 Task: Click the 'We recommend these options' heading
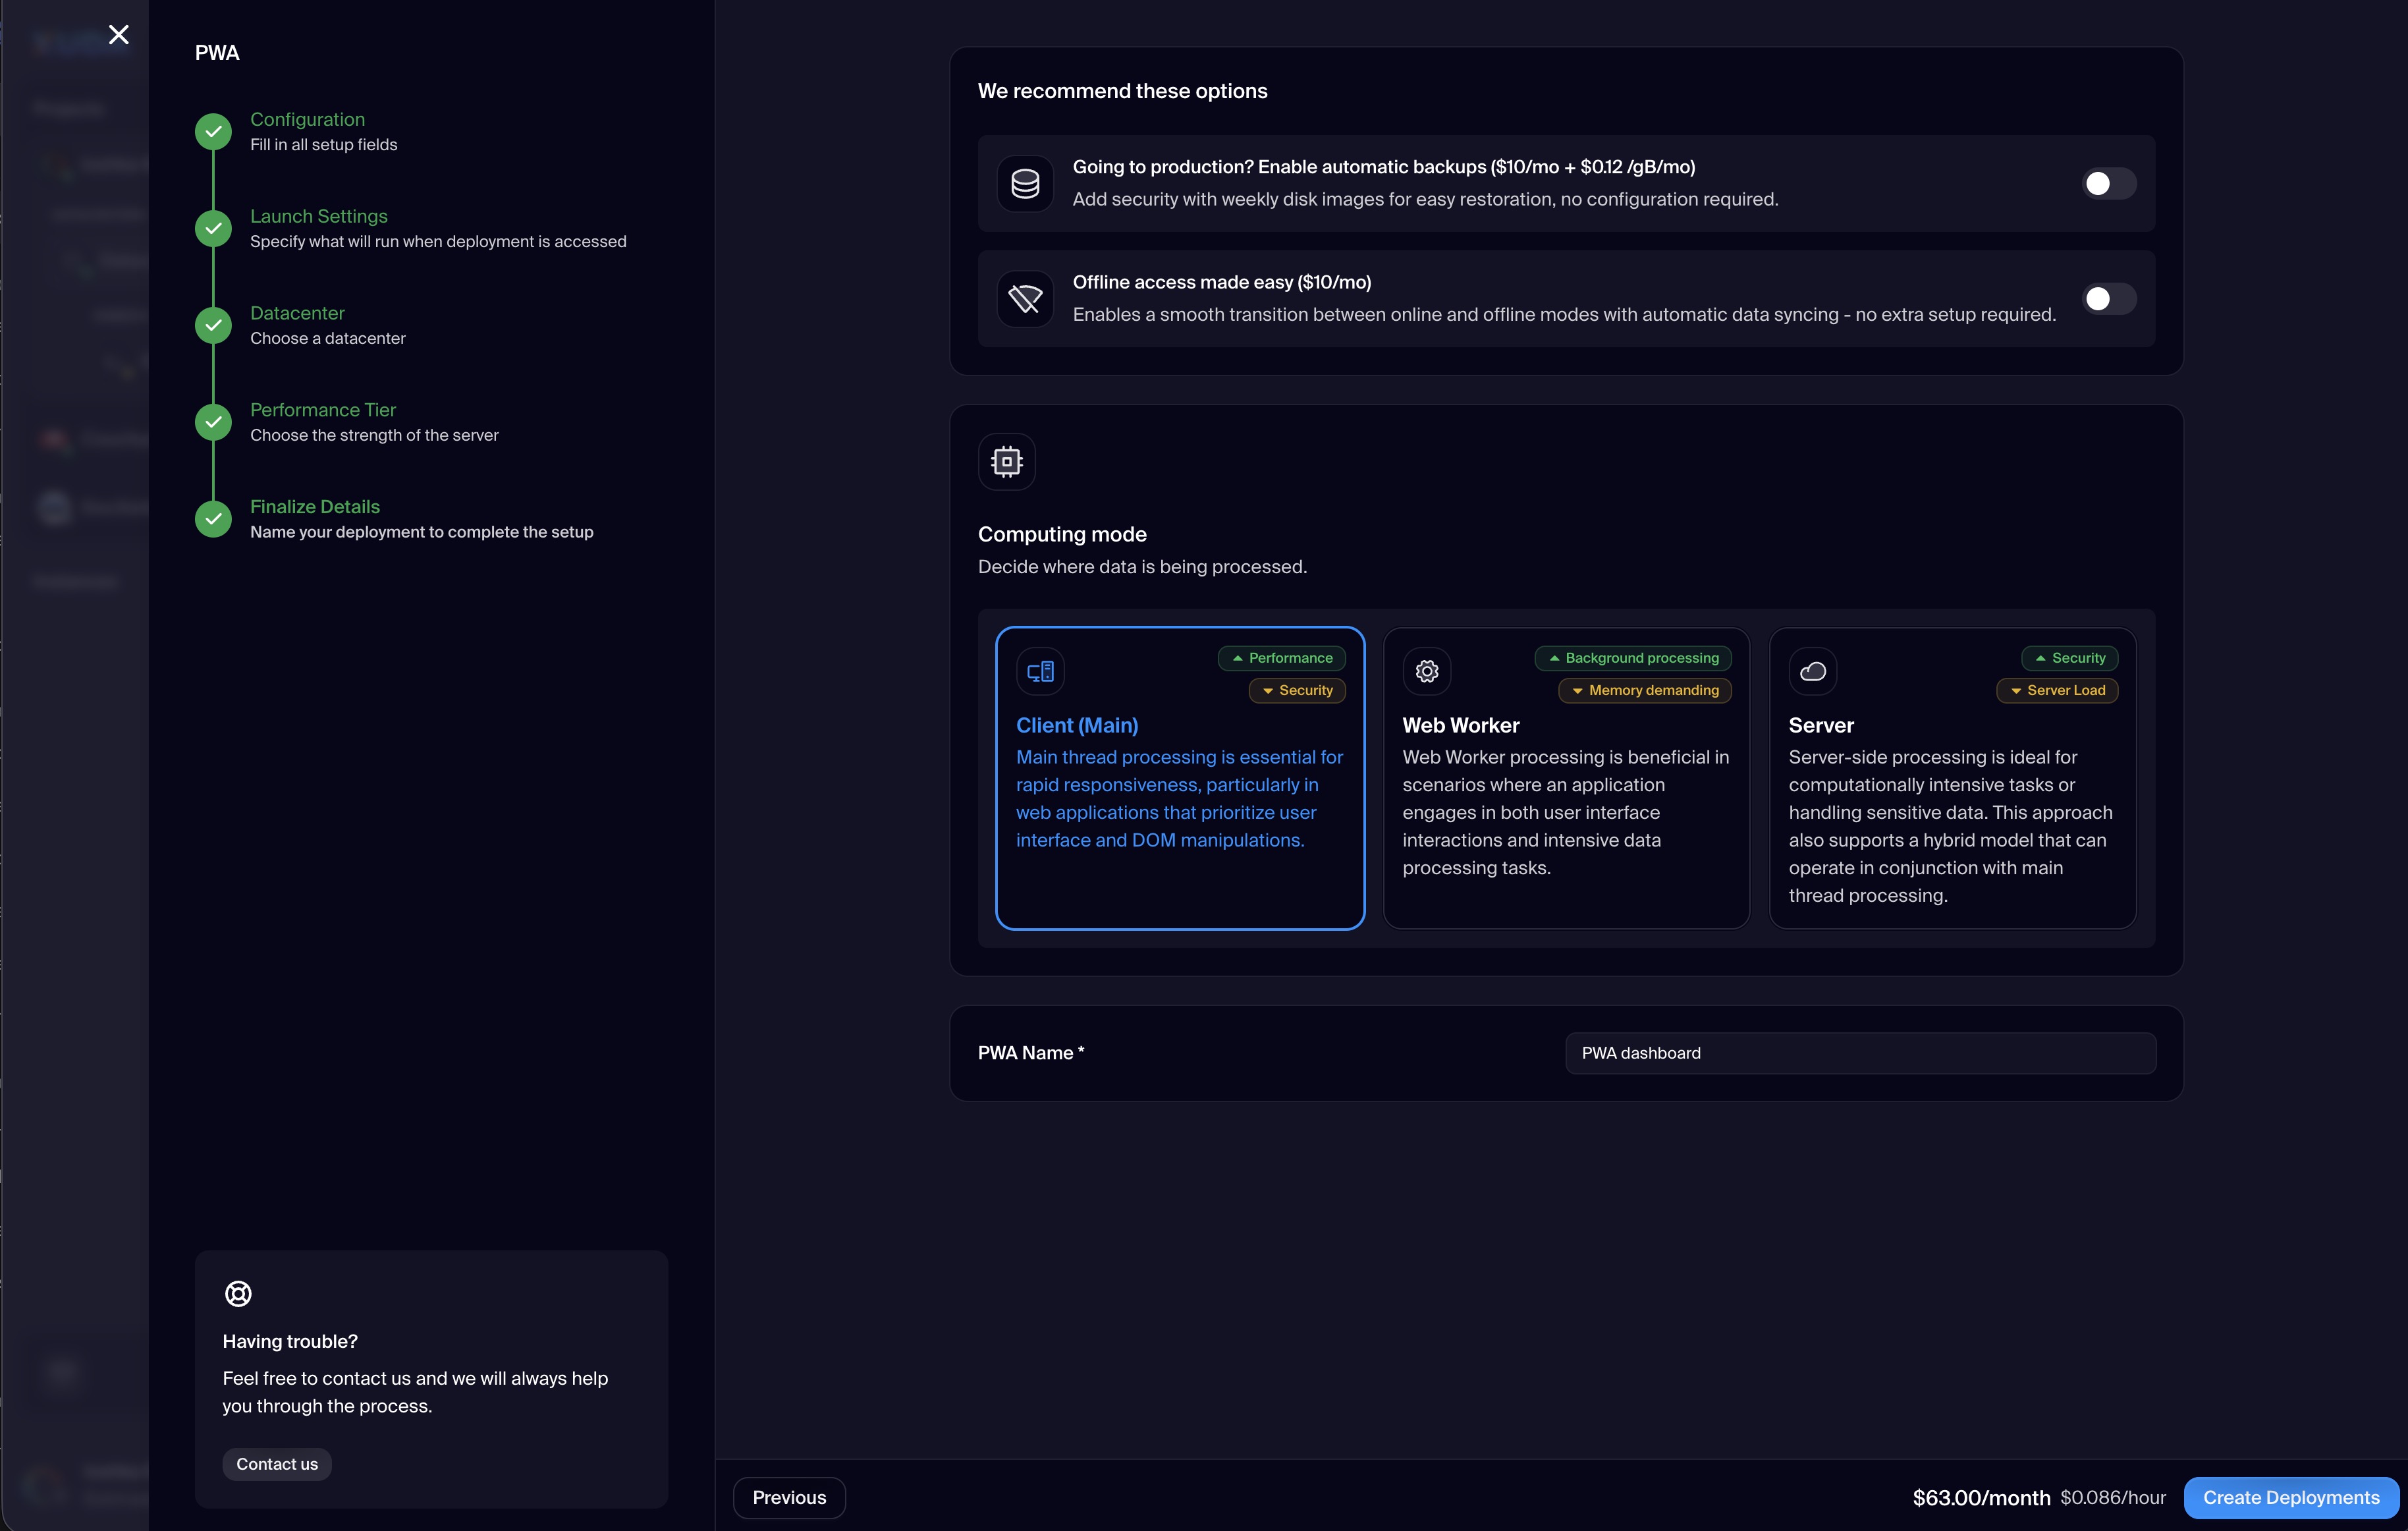1122,91
